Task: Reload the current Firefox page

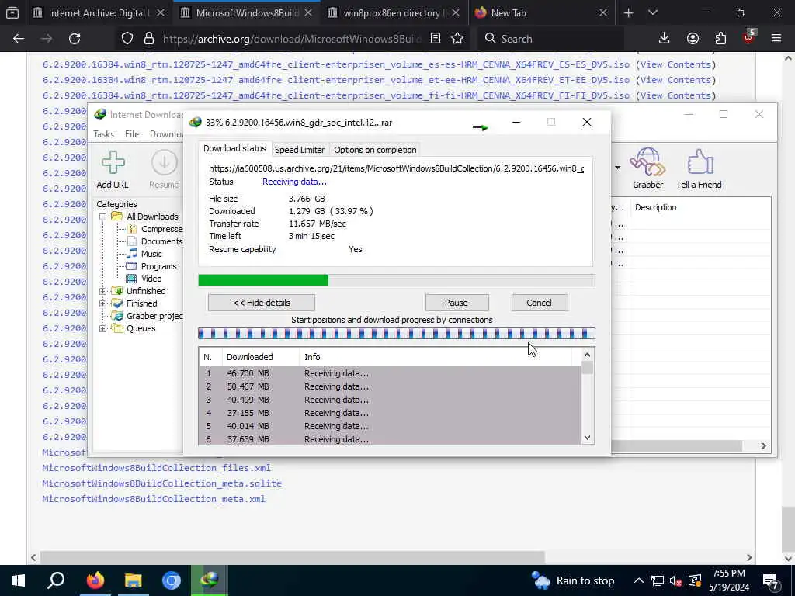Action: (x=75, y=39)
